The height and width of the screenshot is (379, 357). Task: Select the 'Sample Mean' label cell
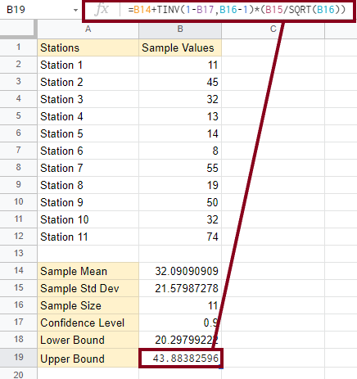pos(88,271)
